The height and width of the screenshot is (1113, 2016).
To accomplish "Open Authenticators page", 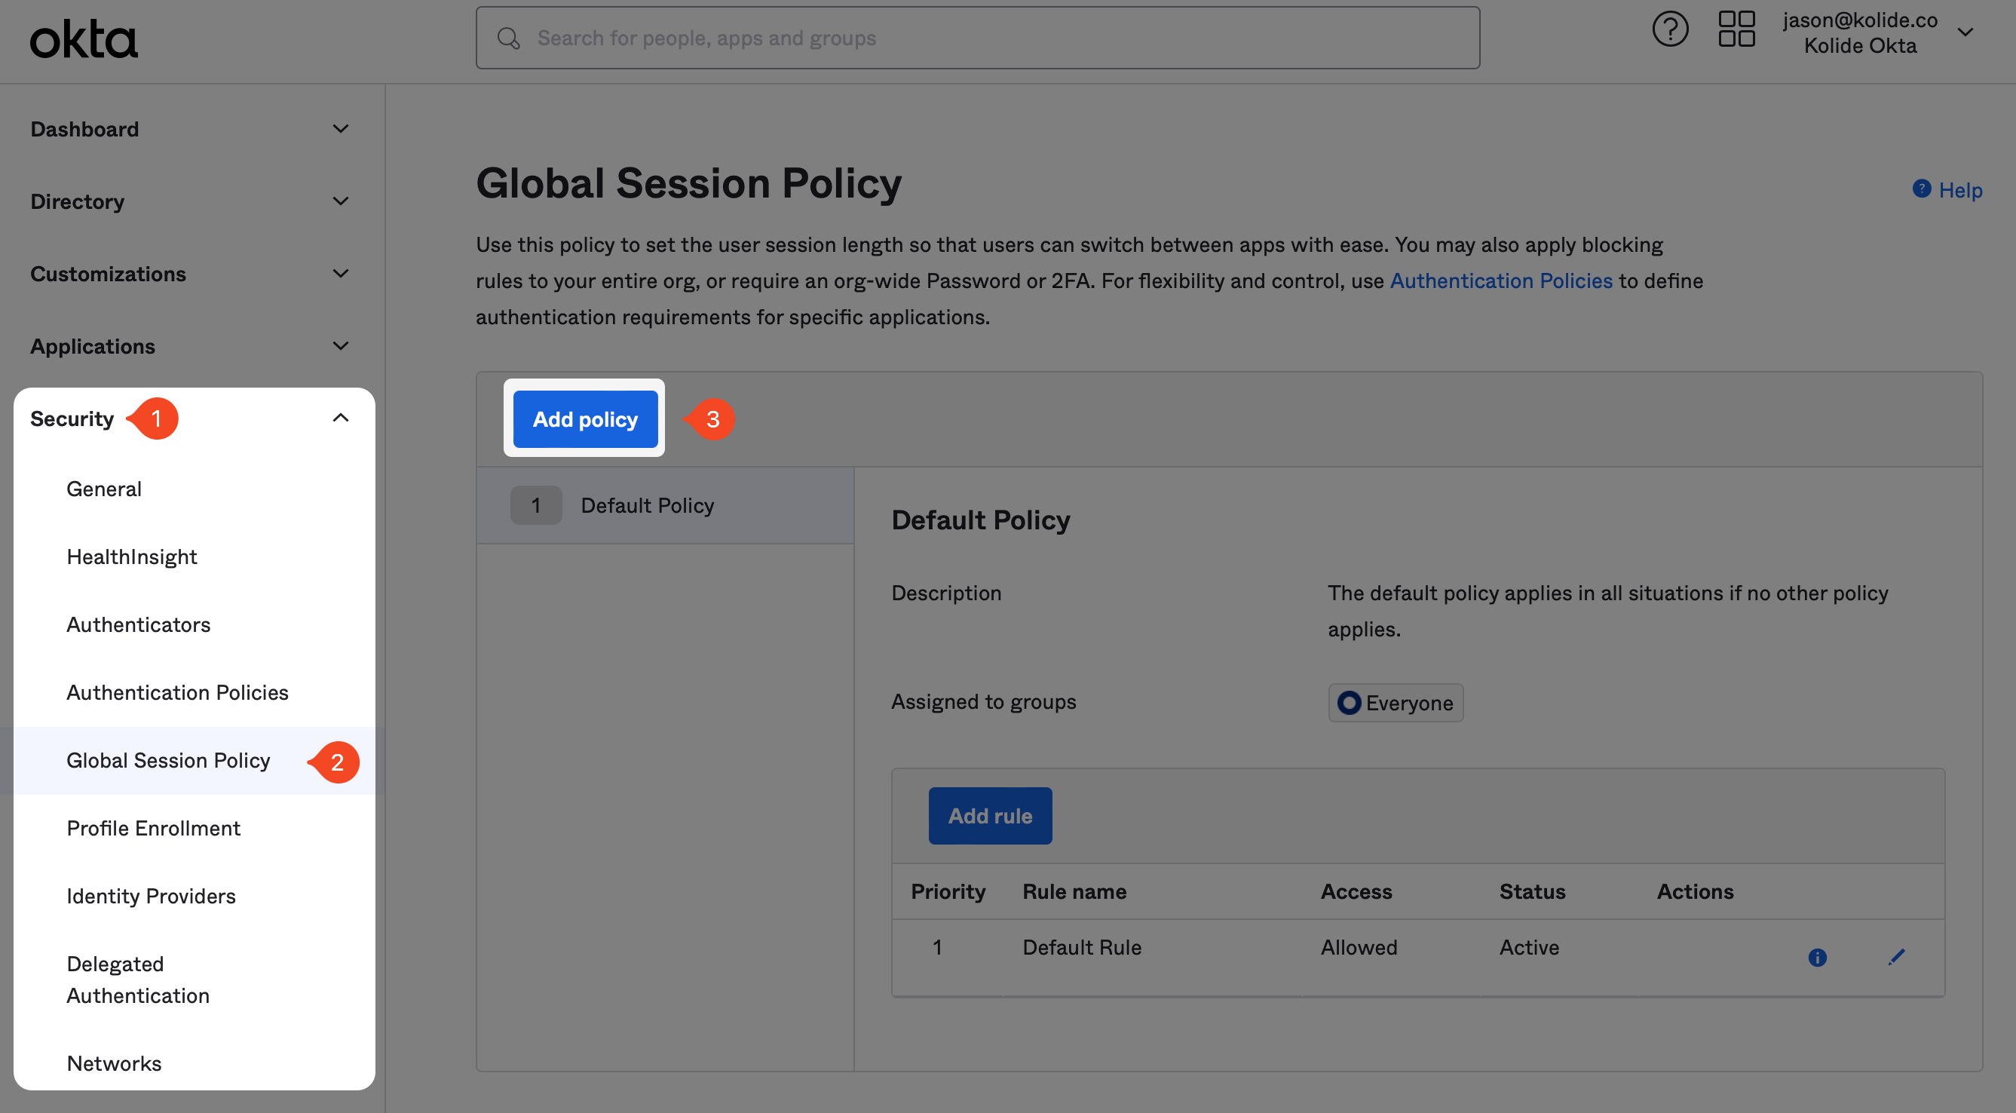I will (x=139, y=624).
